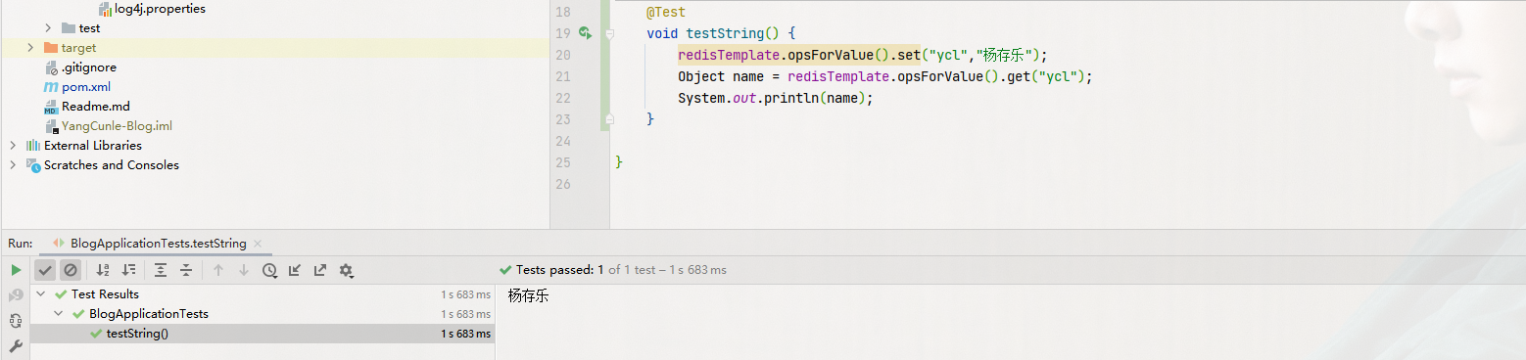Viewport: 1526px width, 360px height.
Task: Click the @Test annotation
Action: point(666,12)
